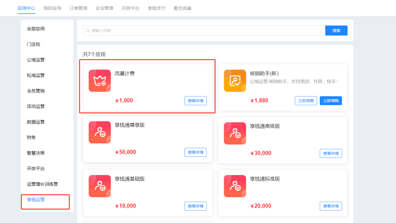Click 立即增购 on 核销助手(新)

coord(330,100)
